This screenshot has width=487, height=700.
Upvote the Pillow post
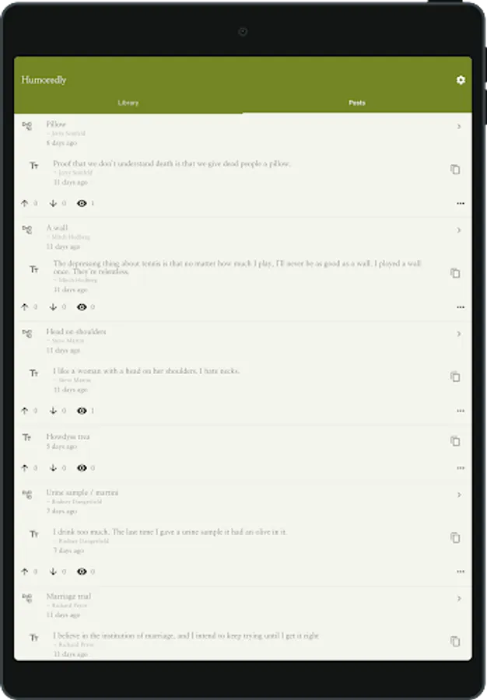tap(25, 203)
